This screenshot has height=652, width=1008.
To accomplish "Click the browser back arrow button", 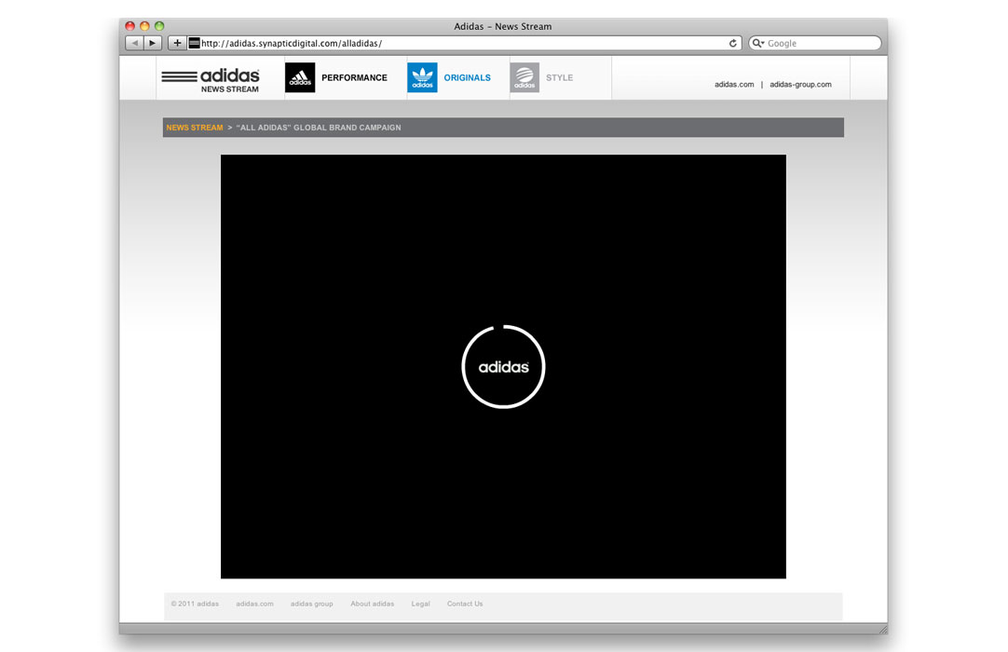I will click(x=134, y=43).
